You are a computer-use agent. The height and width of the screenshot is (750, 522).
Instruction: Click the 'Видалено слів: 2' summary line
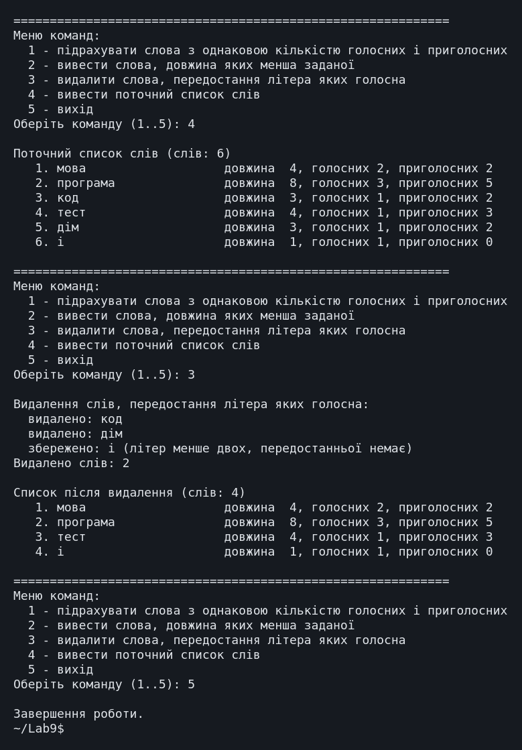[x=71, y=463]
